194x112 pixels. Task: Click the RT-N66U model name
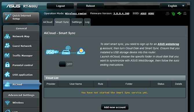[30, 6]
